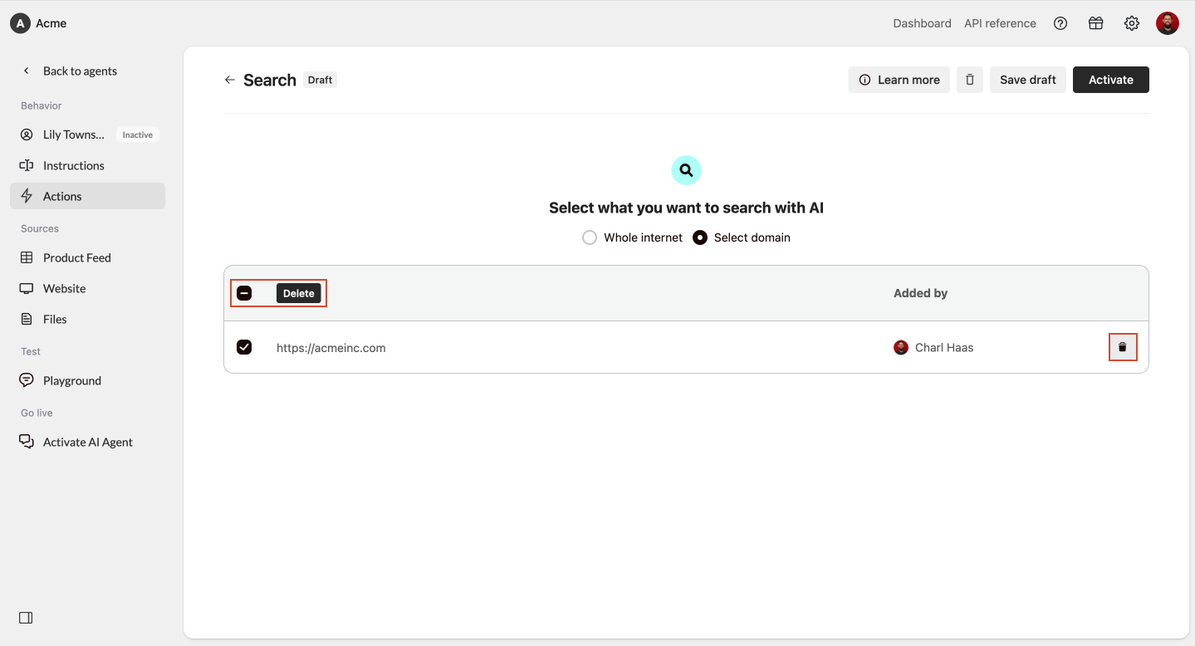
Task: Click the https://acmeinc.com domain text
Action: [331, 348]
